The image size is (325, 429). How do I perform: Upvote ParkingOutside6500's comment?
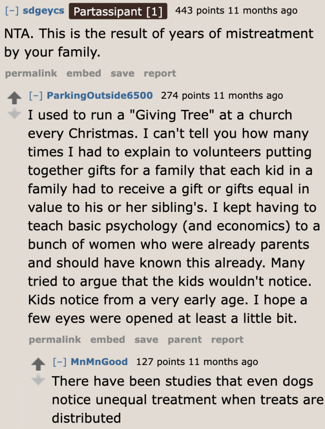pos(14,97)
